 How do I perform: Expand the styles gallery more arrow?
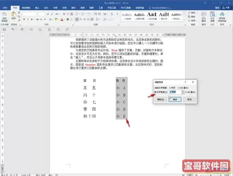pyautogui.click(x=184, y=20)
